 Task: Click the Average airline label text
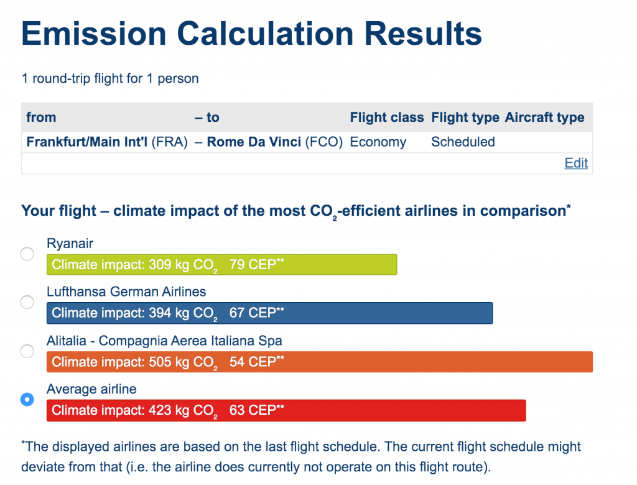(x=91, y=389)
